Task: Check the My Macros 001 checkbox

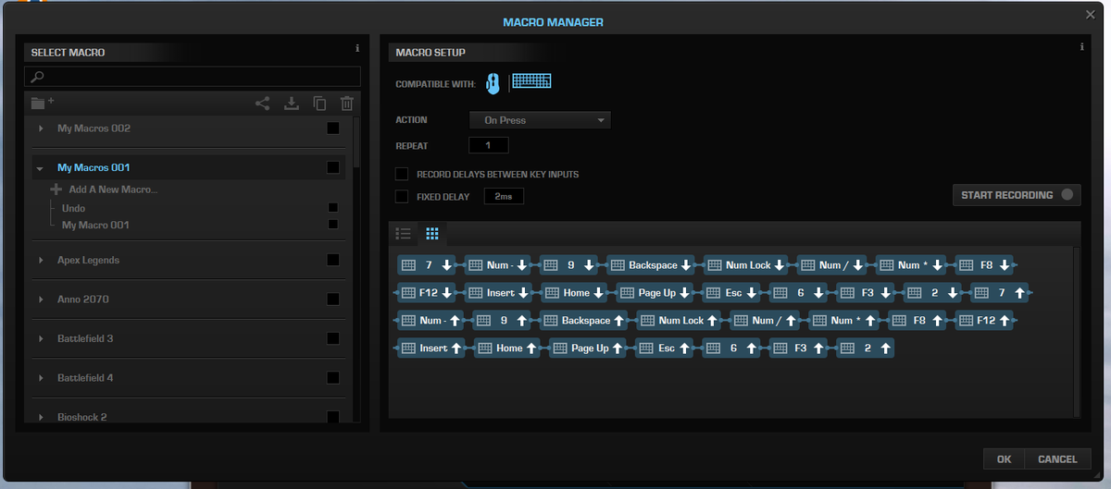Action: [x=333, y=167]
